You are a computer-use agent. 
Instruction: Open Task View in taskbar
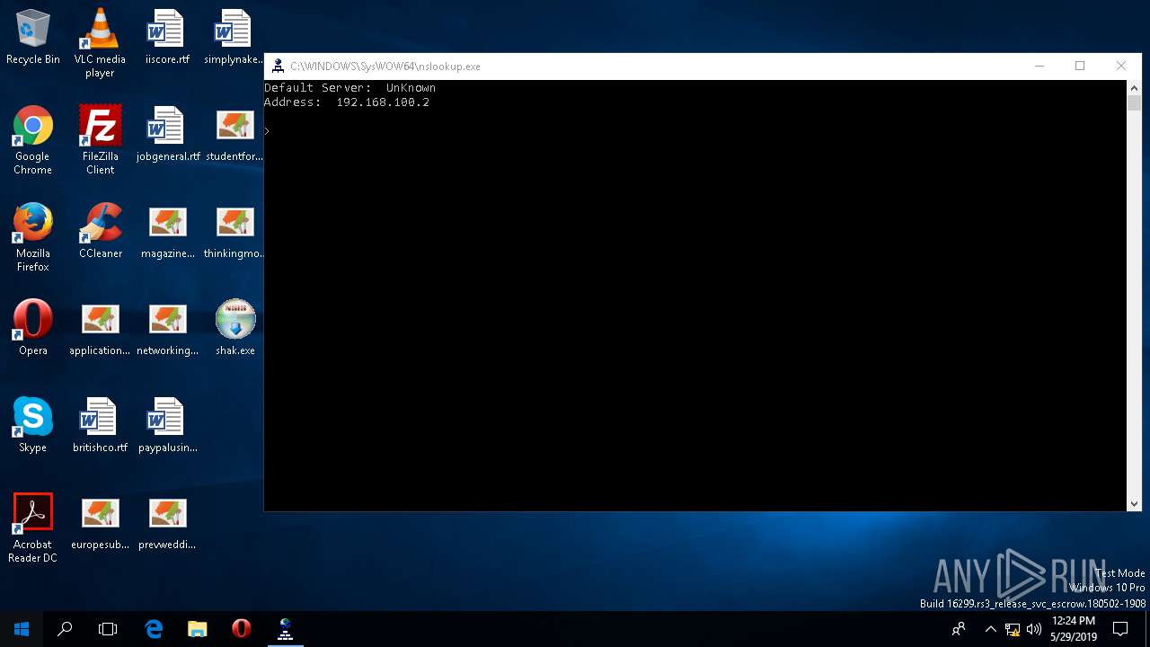pos(108,629)
